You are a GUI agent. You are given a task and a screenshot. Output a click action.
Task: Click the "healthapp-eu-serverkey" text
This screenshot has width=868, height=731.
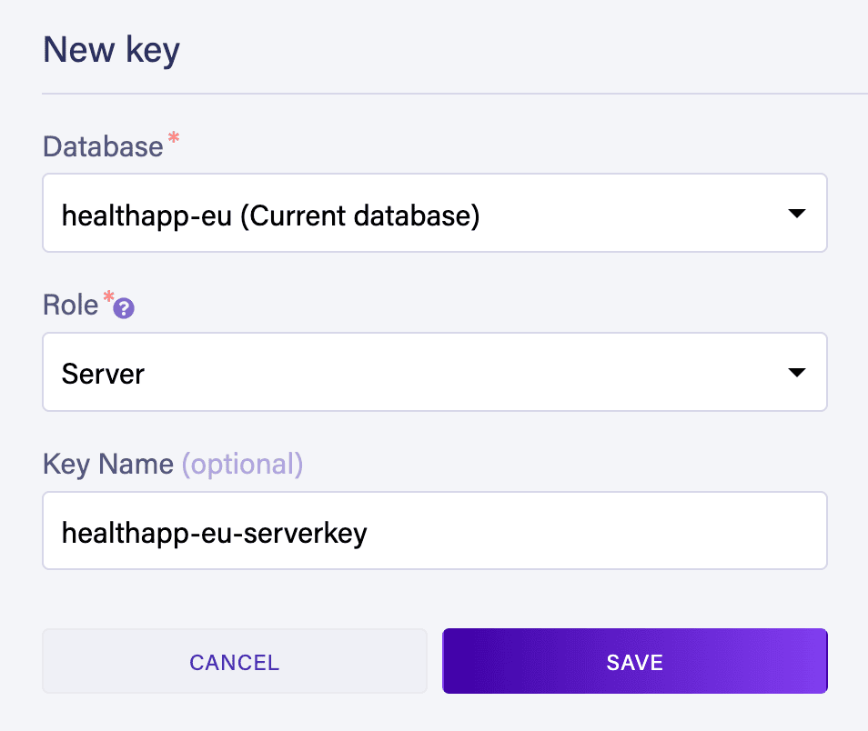click(214, 533)
